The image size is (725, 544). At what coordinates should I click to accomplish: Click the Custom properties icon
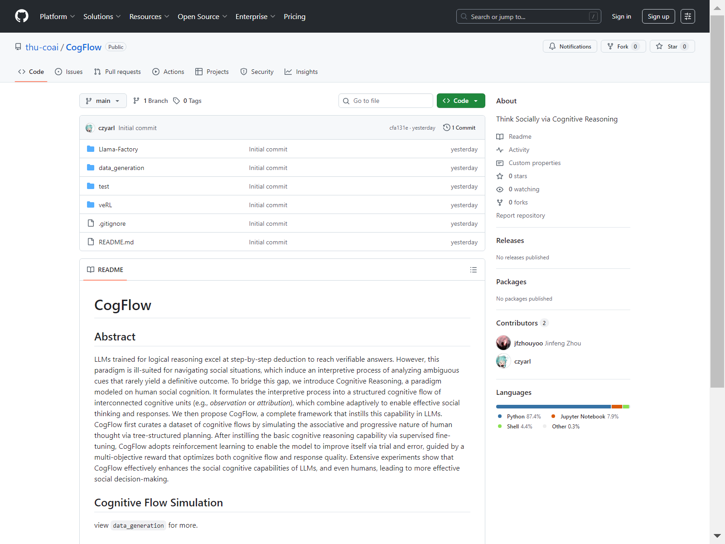click(500, 163)
